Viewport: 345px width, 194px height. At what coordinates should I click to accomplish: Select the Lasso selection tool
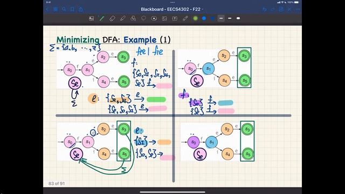click(143, 18)
